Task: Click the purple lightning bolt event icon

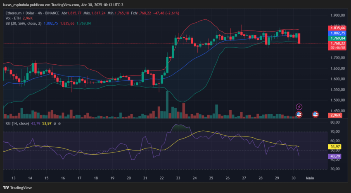Action: (x=299, y=107)
